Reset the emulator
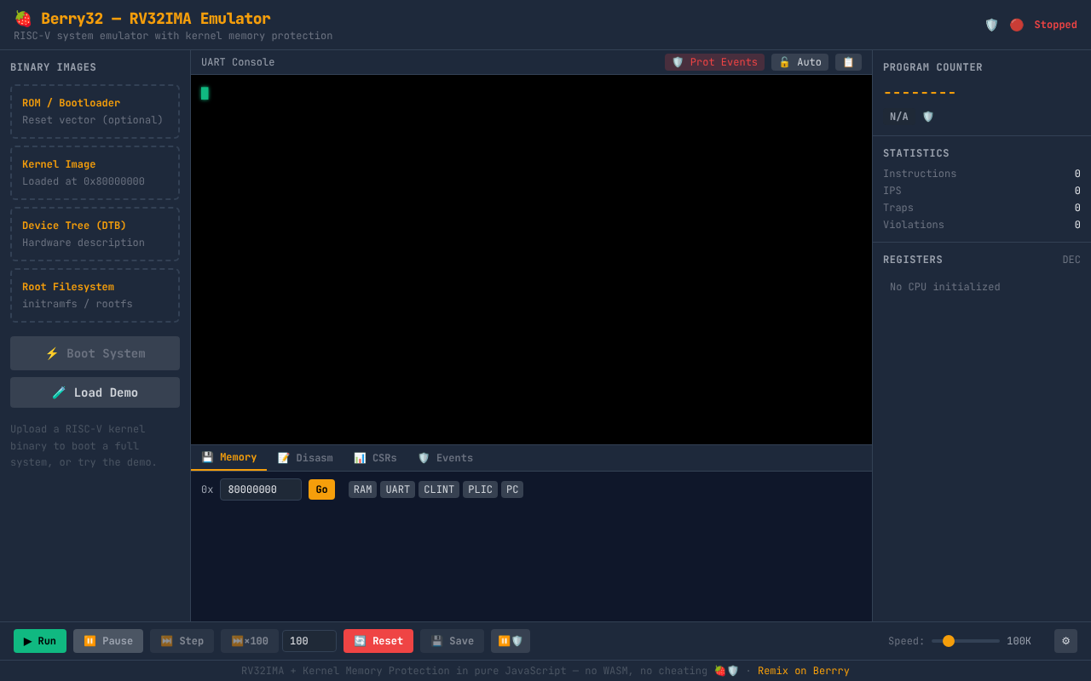Viewport: 1091px width, 681px height. [x=378, y=641]
